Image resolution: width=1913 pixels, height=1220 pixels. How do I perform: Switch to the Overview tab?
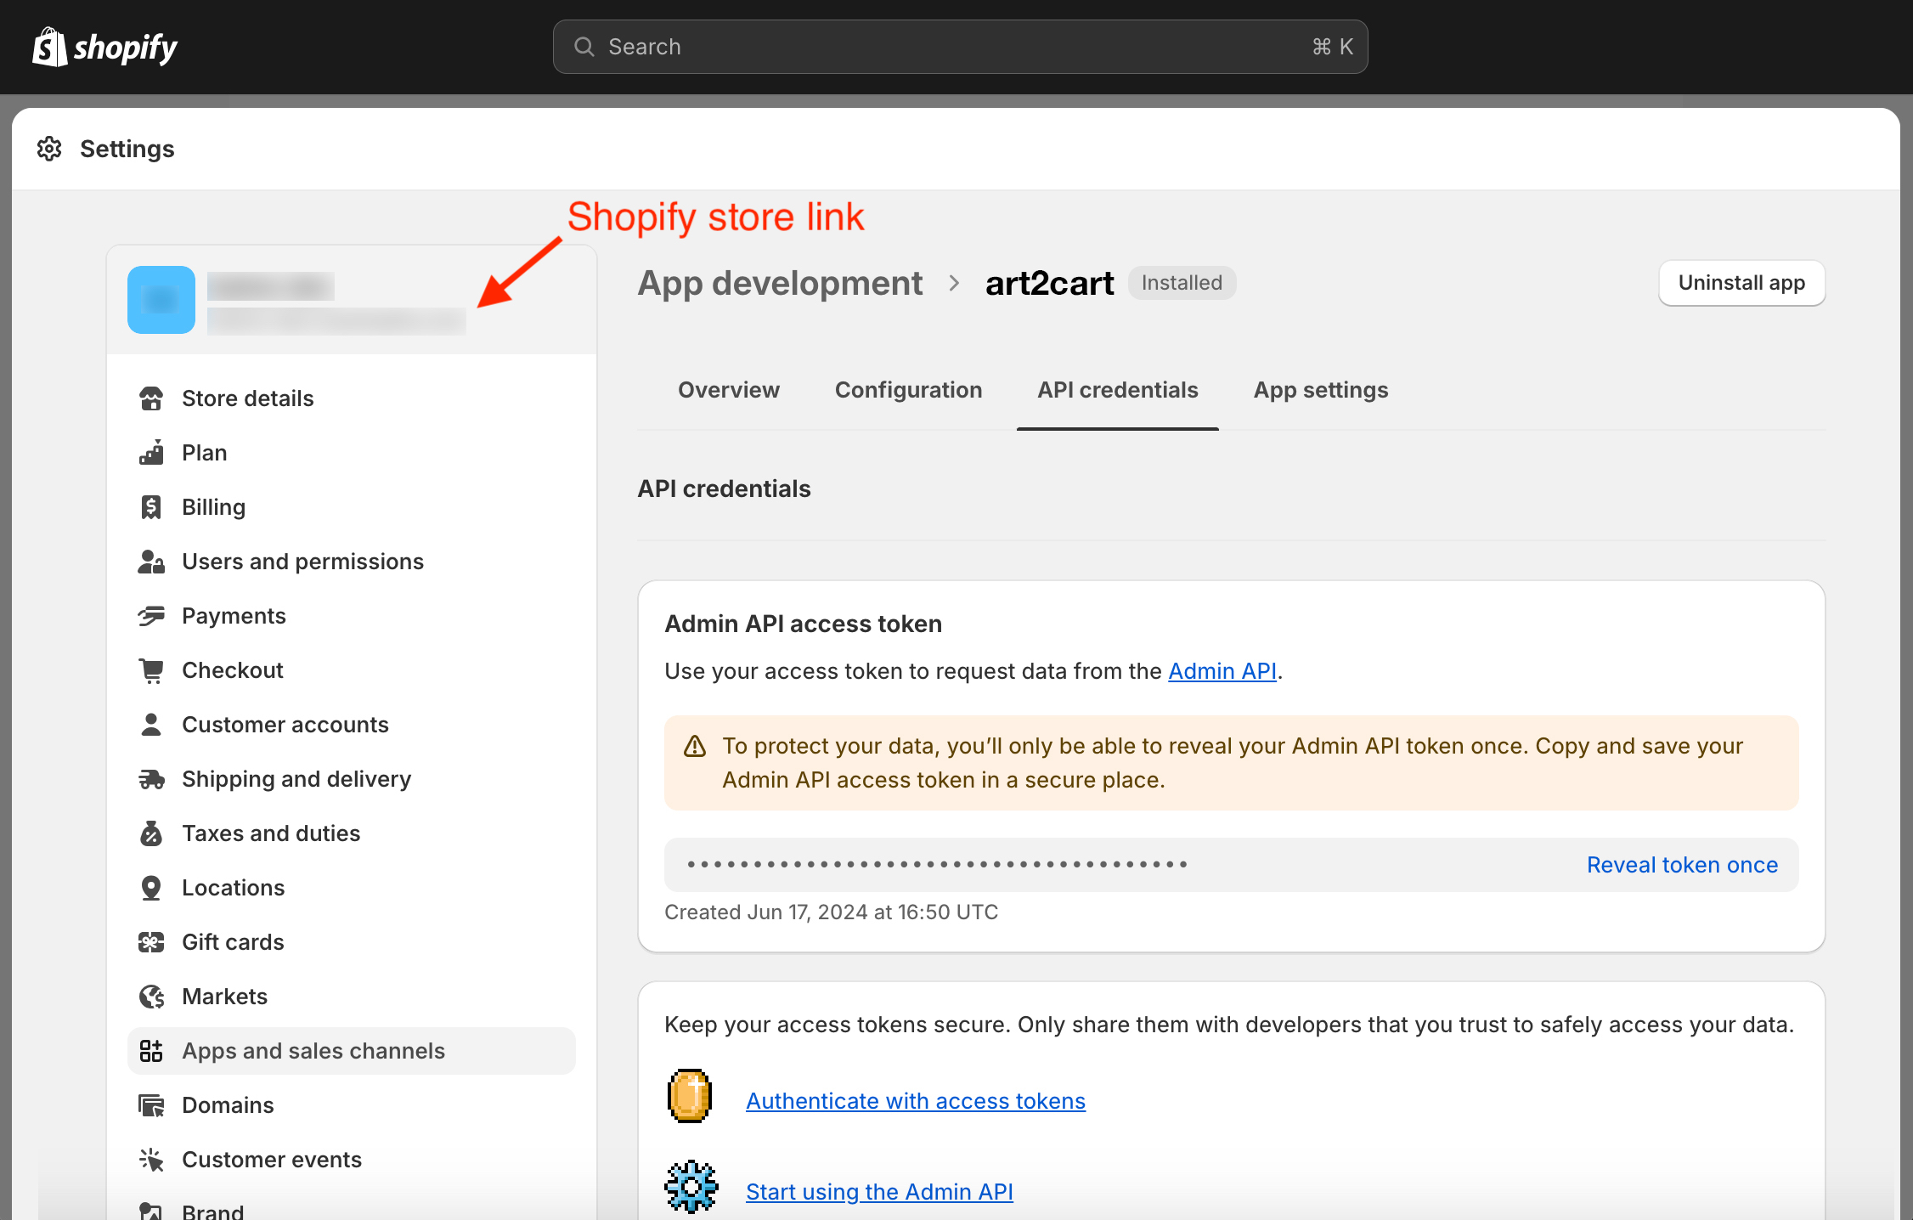point(728,390)
